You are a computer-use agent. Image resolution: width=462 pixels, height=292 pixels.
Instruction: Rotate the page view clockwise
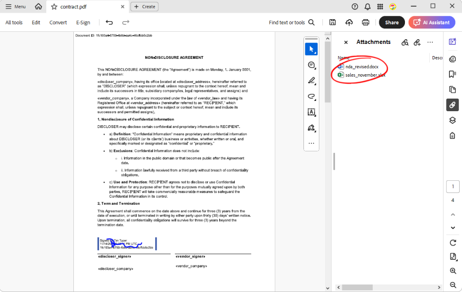point(453,243)
